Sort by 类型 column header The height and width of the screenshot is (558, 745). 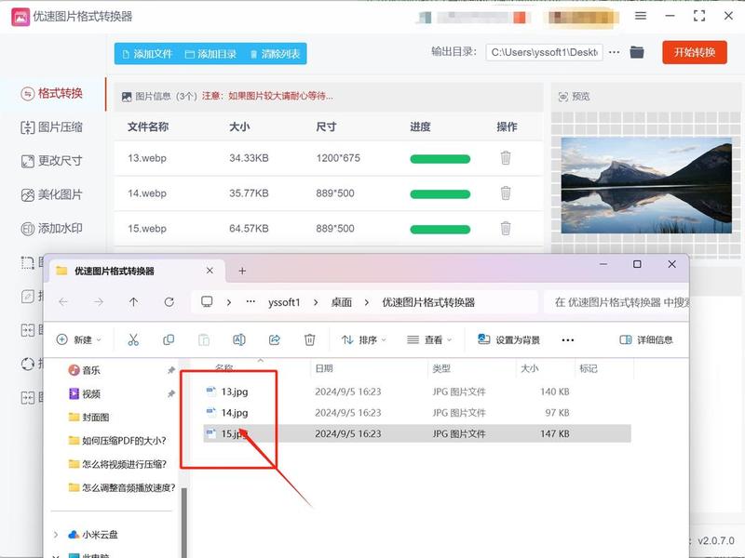[x=440, y=368]
